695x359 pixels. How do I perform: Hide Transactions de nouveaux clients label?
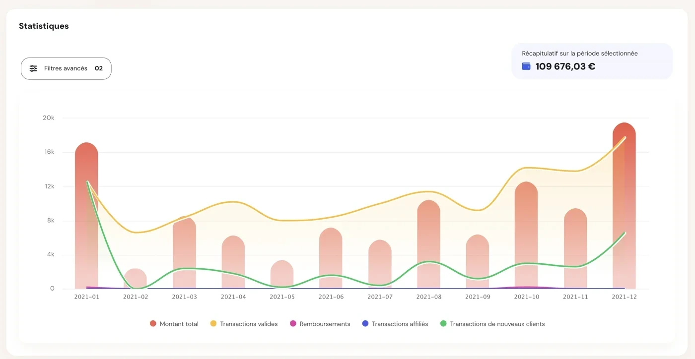(x=497, y=324)
